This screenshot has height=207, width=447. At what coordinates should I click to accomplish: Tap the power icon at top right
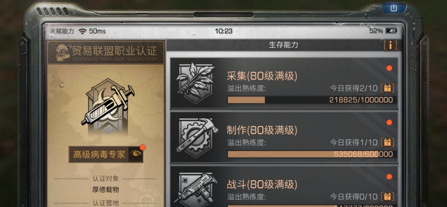coord(394,8)
